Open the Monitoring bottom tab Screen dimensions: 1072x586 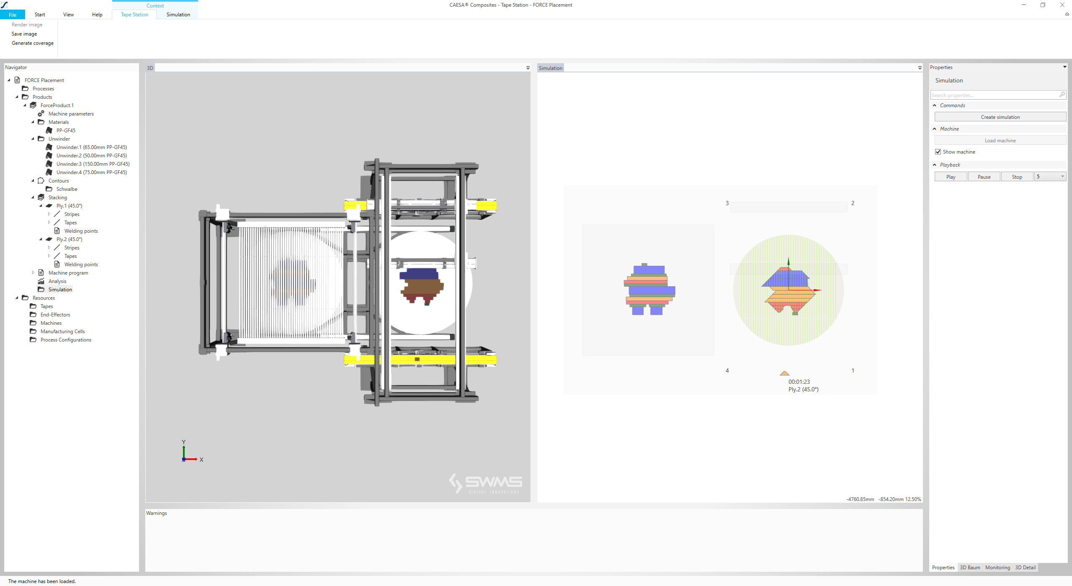pos(997,568)
